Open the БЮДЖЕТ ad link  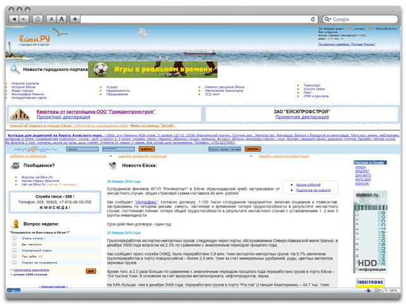[362, 172]
